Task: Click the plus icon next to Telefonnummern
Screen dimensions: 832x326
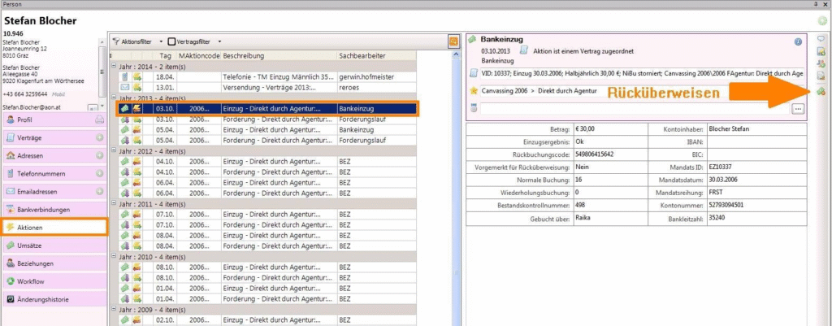Action: pyautogui.click(x=99, y=174)
